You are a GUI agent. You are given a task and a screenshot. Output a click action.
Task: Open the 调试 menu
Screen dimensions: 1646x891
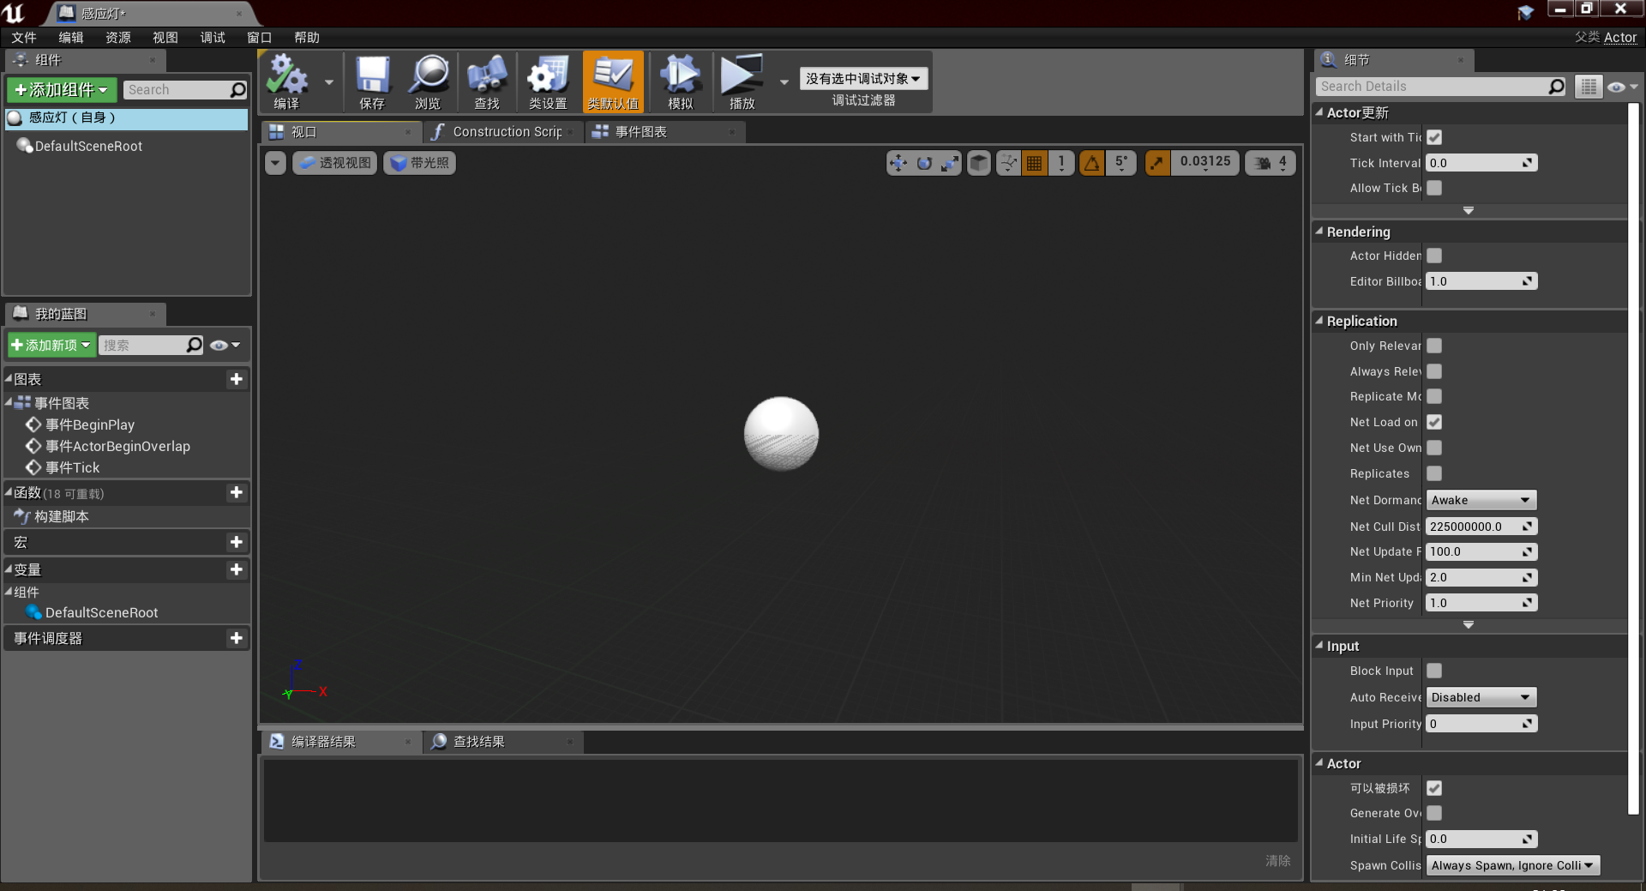point(213,38)
